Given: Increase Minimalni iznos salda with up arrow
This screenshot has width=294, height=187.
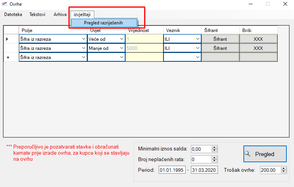Looking at the screenshot, I should point(214,147).
